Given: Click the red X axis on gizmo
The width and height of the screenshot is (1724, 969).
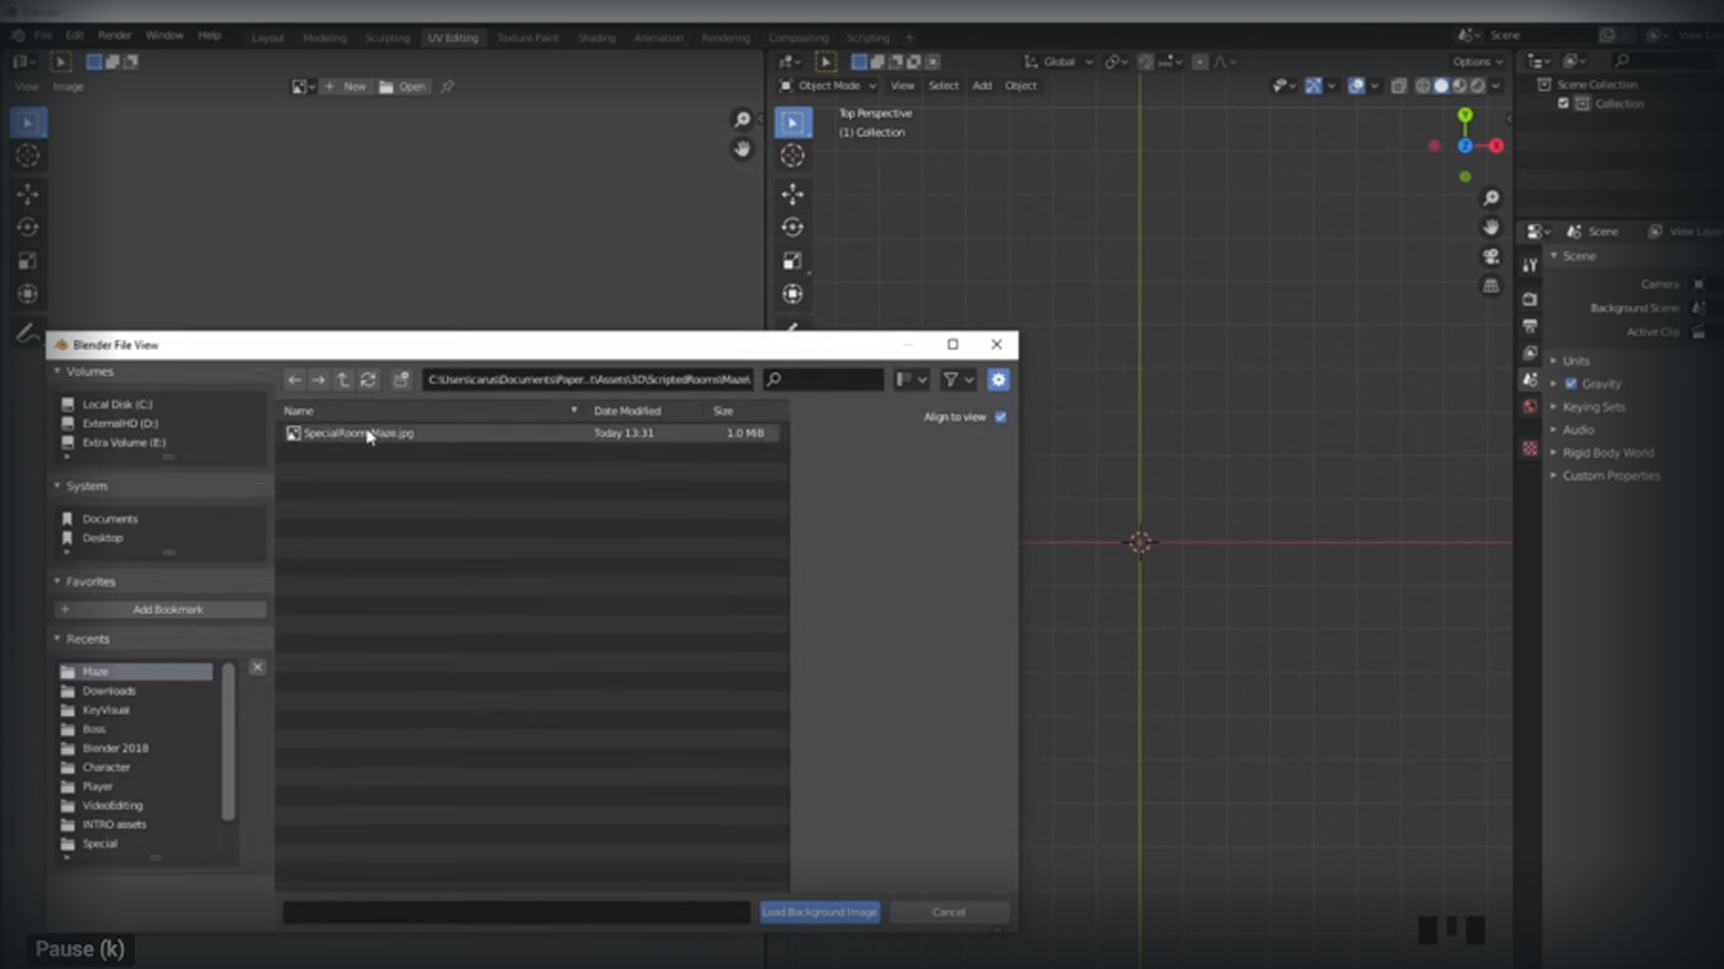Looking at the screenshot, I should [1496, 145].
